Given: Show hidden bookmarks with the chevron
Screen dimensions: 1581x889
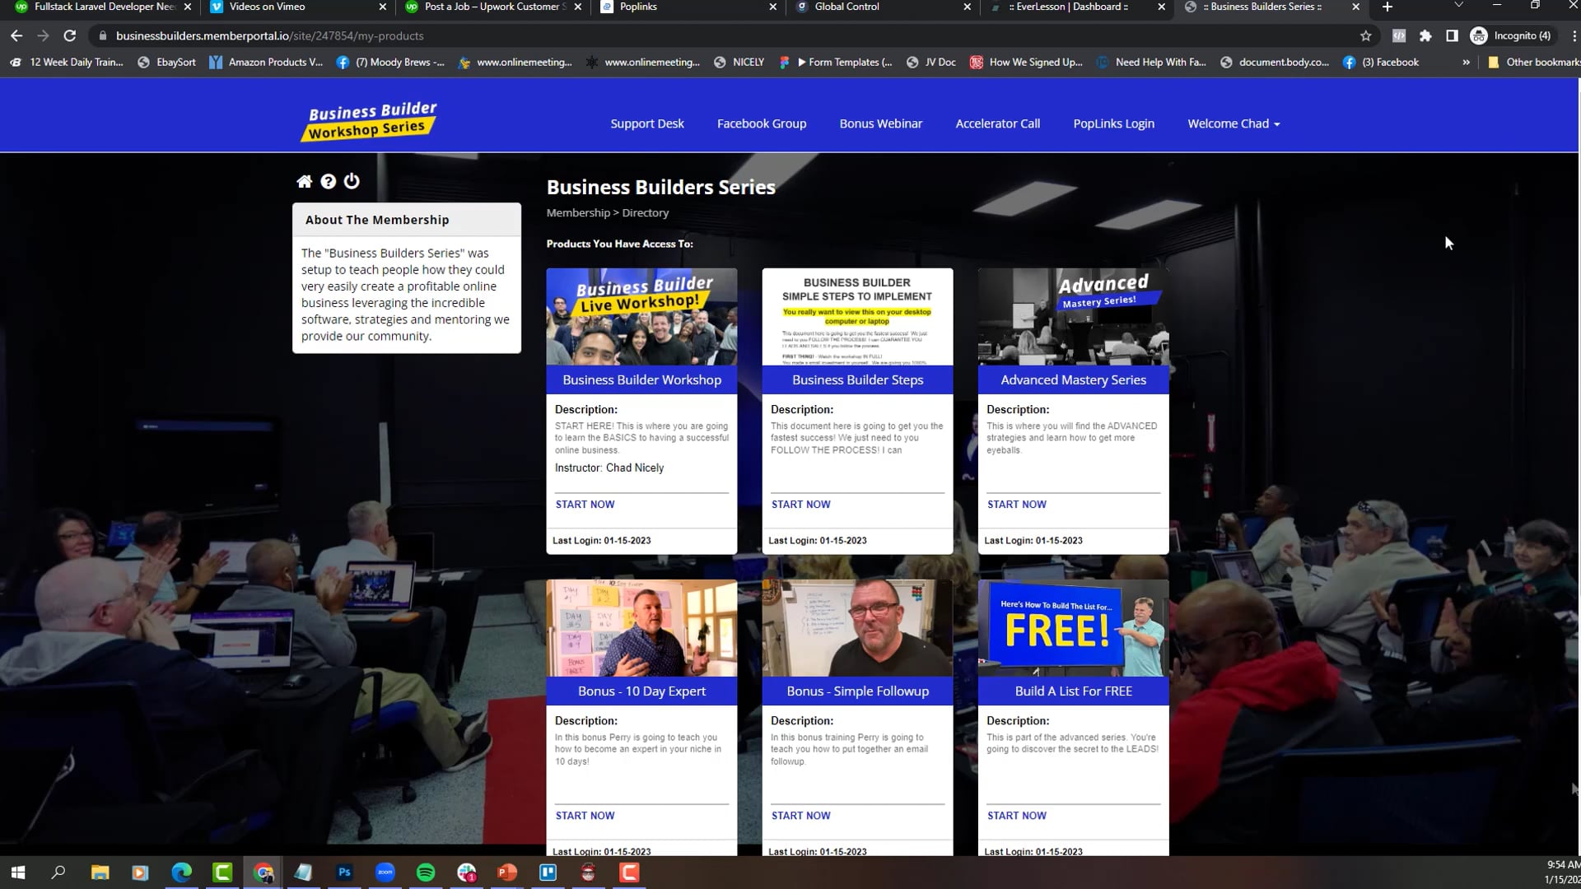Looking at the screenshot, I should coord(1466,62).
